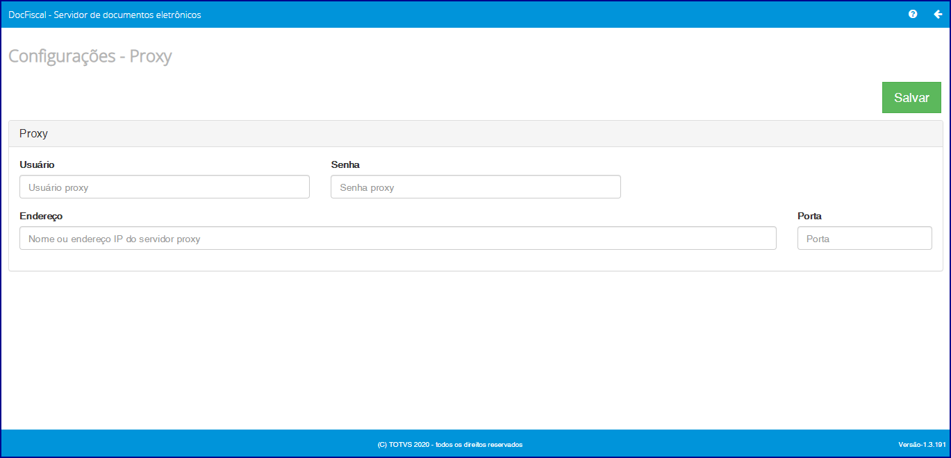Save the proxy settings with Salvar

click(x=911, y=98)
